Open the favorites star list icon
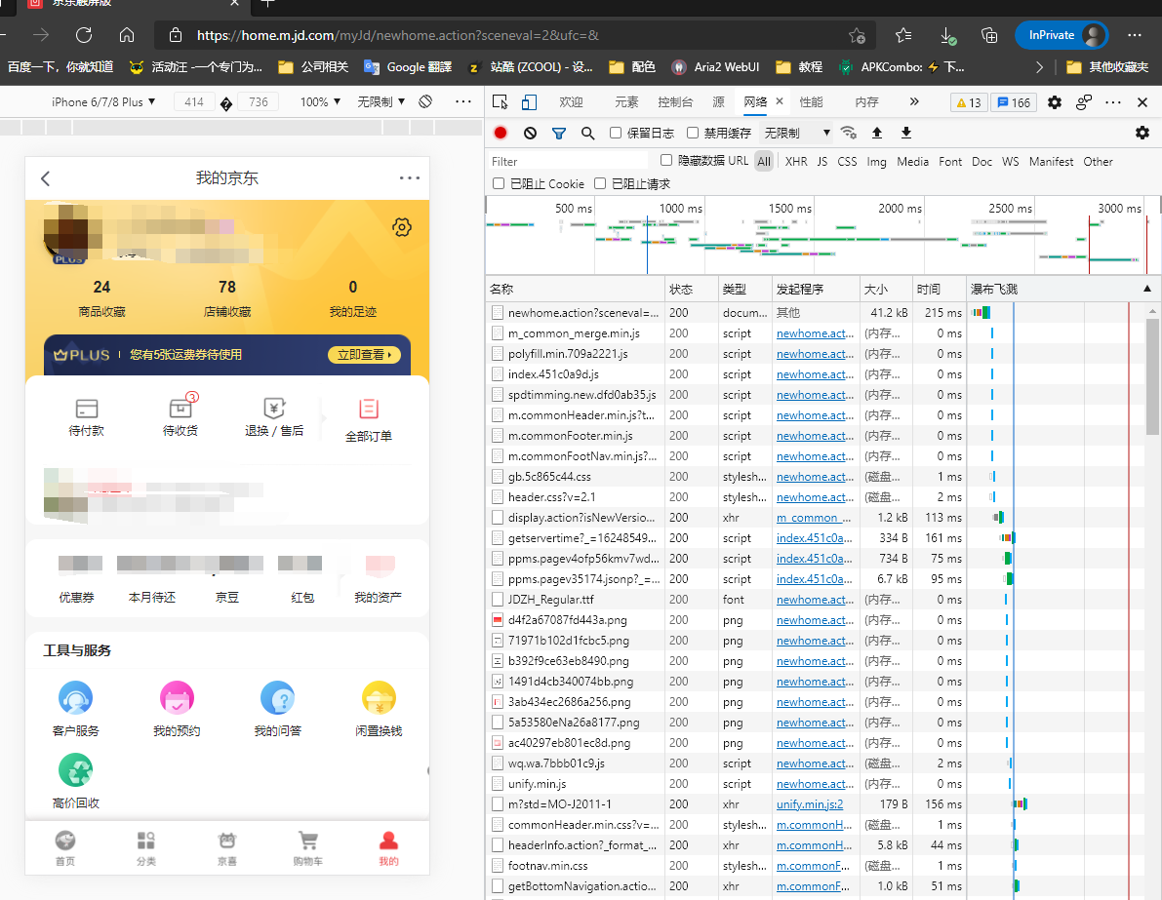 point(903,35)
